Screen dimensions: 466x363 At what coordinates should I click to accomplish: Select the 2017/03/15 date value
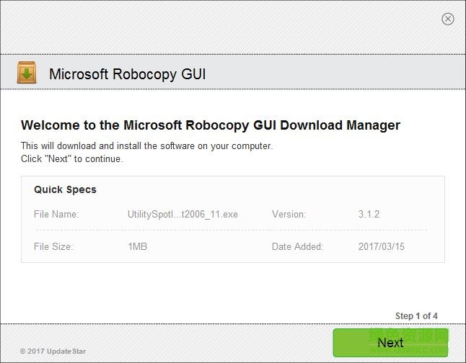[381, 246]
